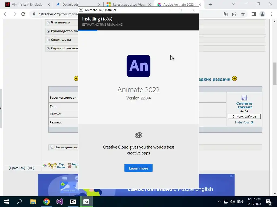
Task: Go forward in Chrome
Action: pos(15,14)
